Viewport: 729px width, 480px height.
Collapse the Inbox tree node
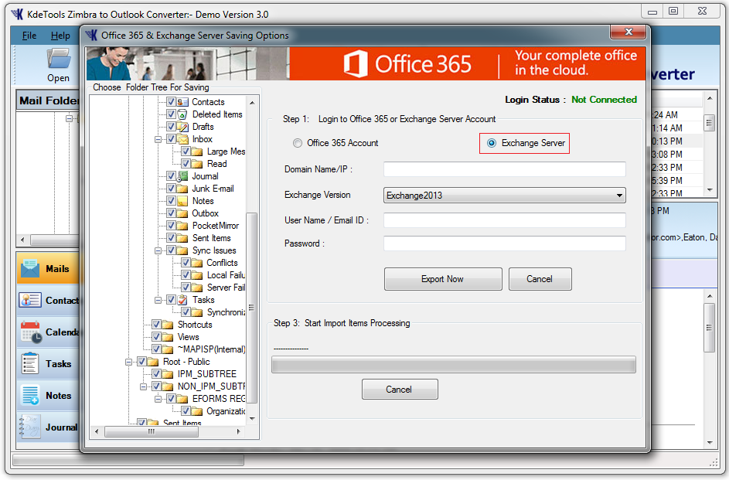point(158,139)
